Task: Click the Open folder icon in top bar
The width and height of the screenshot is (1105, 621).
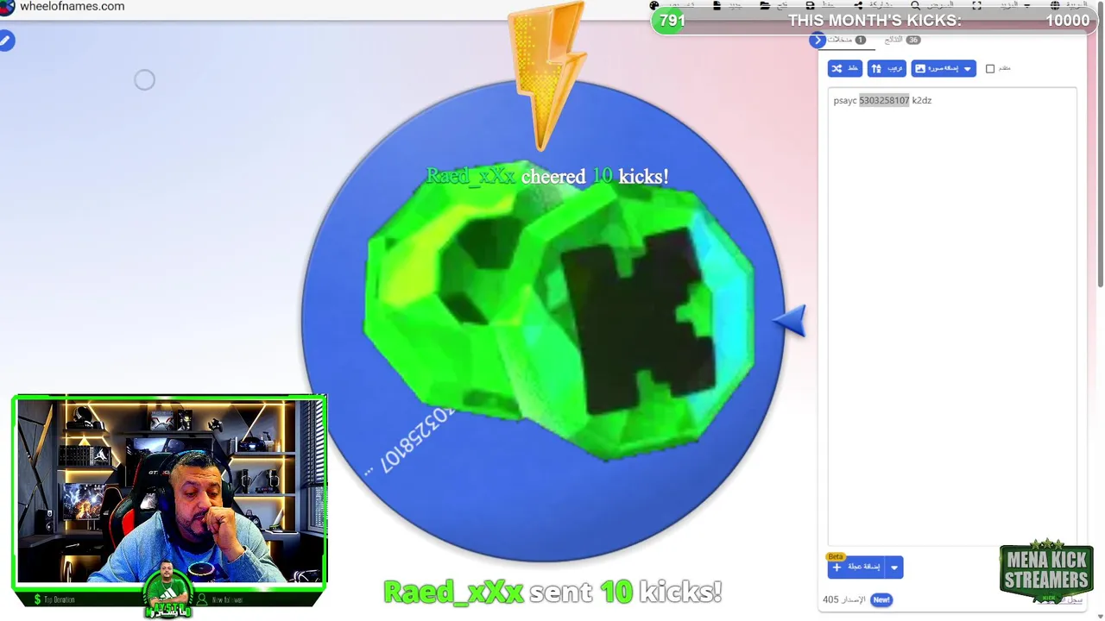Action: 765,6
